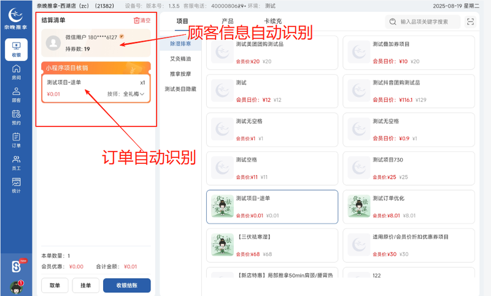Click the 挂单 button
Image resolution: width=491 pixels, height=296 pixels.
85,286
